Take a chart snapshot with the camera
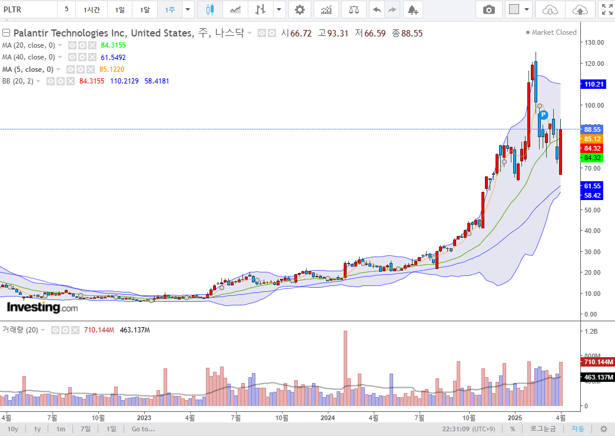This screenshot has width=615, height=436. point(488,9)
